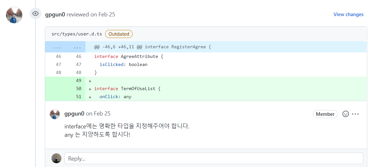Click the gpgun0 author name on the comment

[x=74, y=114]
